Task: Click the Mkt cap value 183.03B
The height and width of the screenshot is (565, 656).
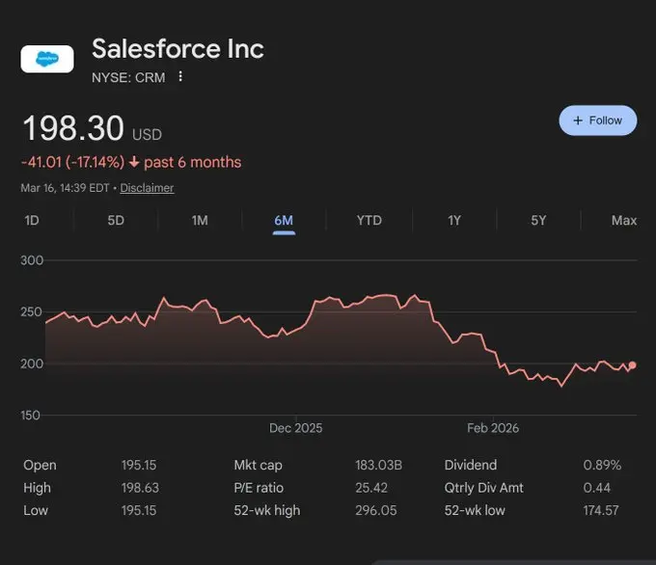Action: (378, 465)
